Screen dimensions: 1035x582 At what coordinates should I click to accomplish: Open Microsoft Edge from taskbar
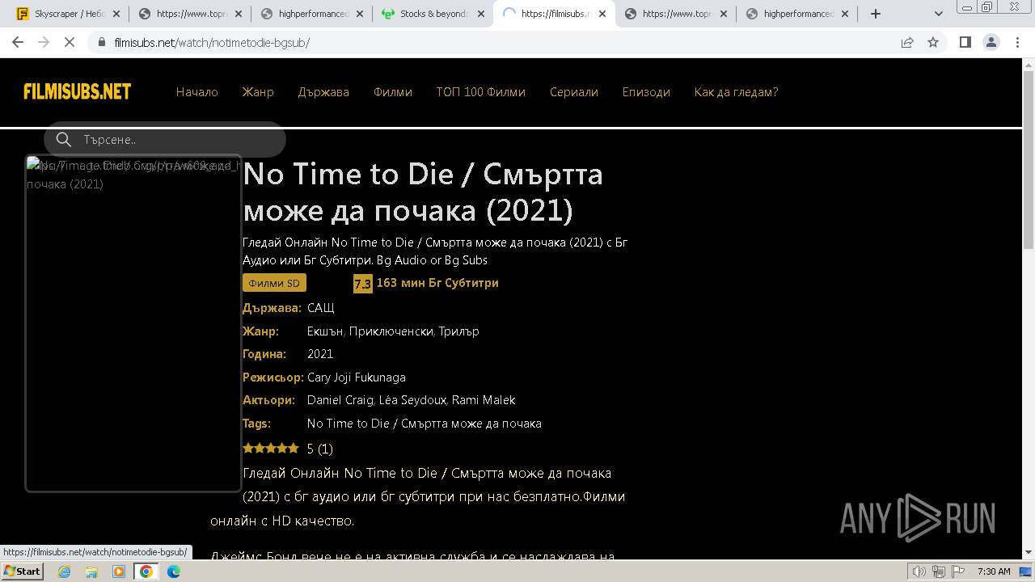tap(174, 571)
